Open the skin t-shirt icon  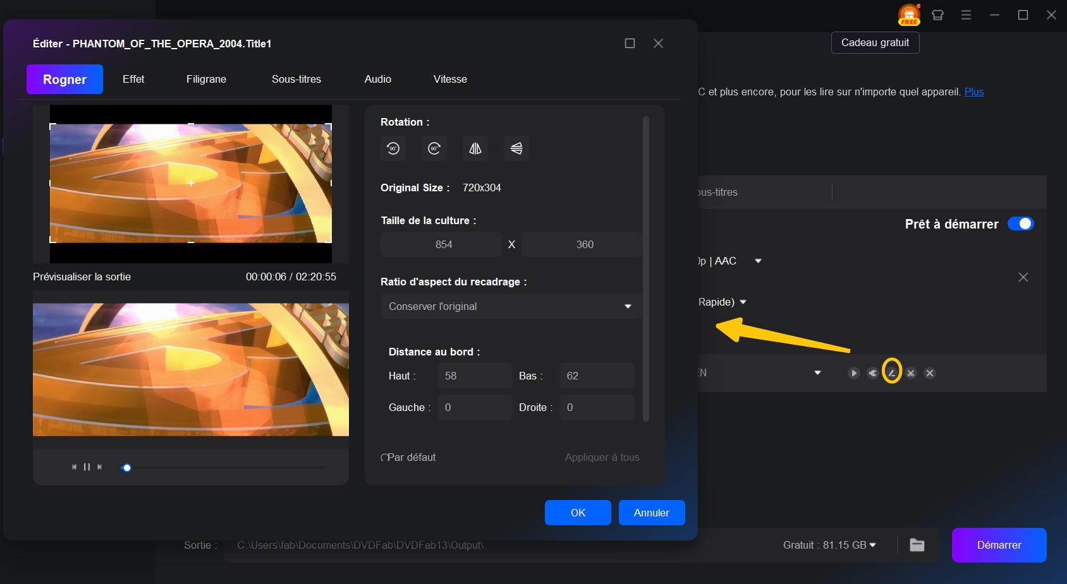point(938,15)
